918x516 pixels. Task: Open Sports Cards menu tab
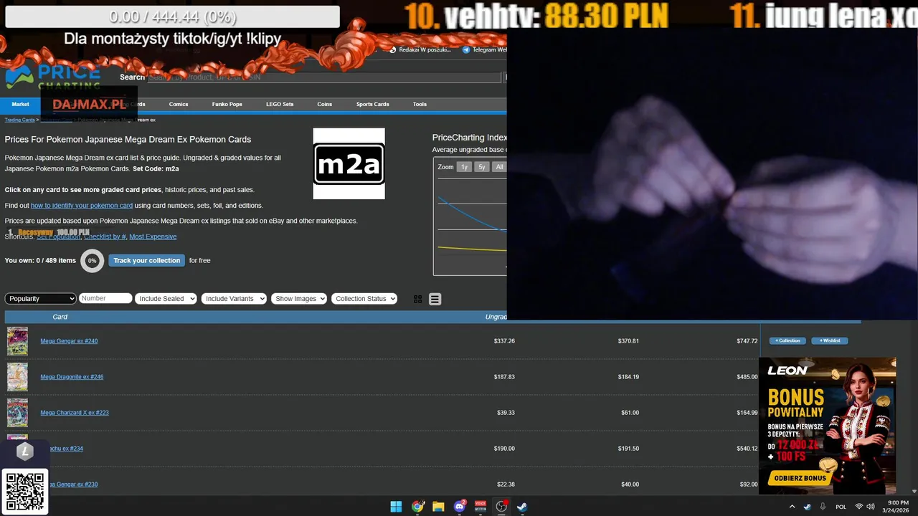(x=372, y=104)
